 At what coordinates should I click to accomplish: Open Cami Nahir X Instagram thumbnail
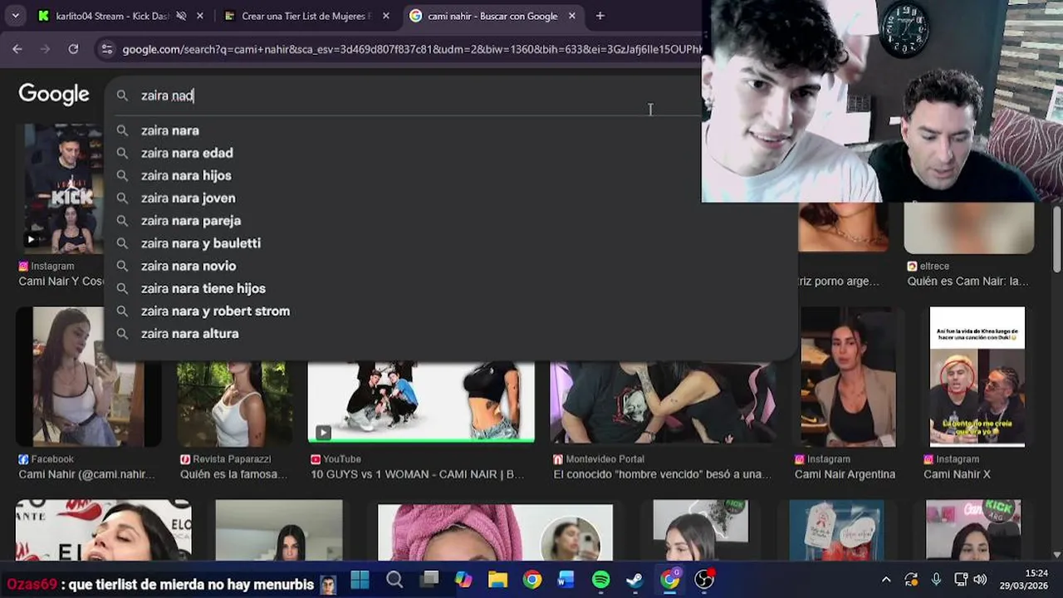click(977, 376)
